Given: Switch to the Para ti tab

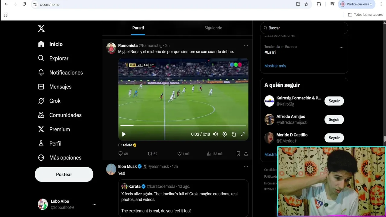Looking at the screenshot, I should [138, 28].
